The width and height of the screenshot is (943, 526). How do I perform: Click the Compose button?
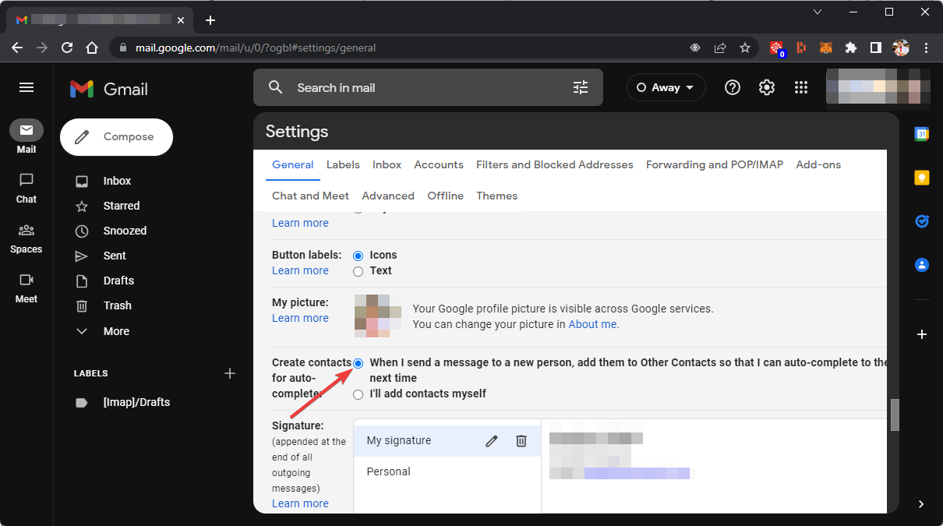(x=116, y=137)
